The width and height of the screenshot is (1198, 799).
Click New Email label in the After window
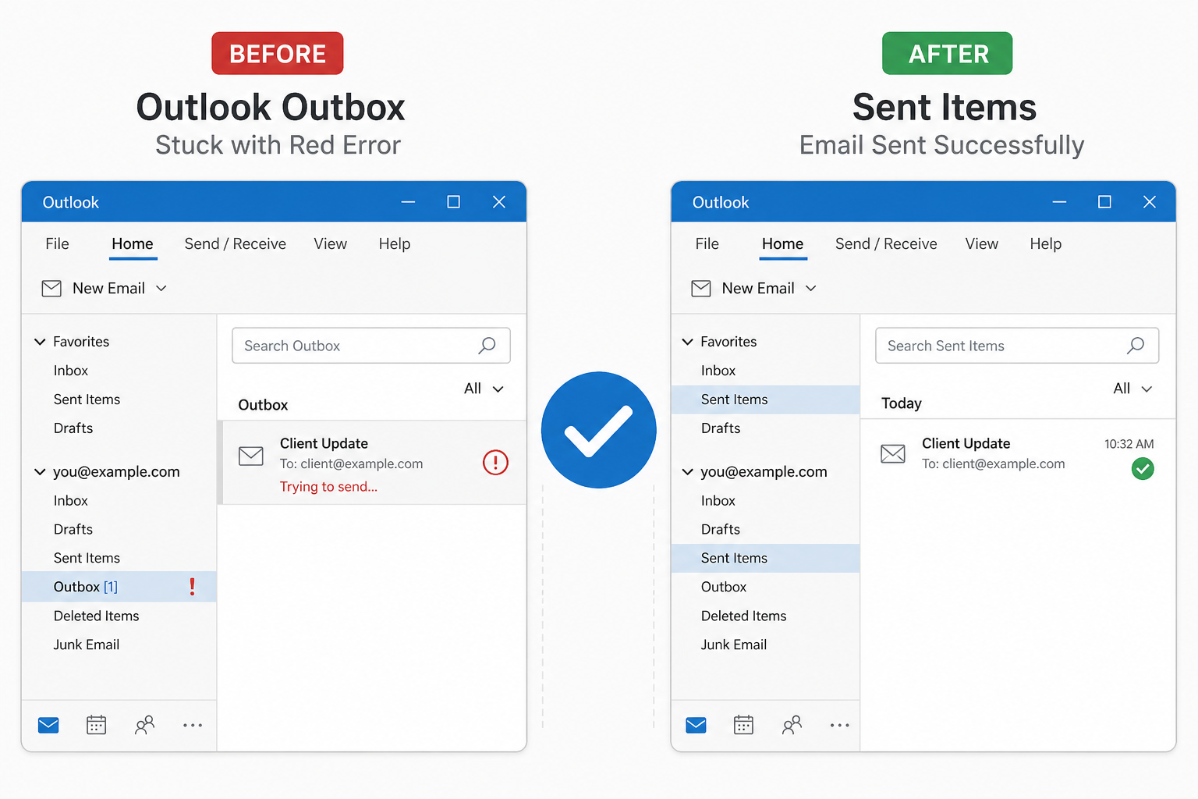click(x=758, y=289)
